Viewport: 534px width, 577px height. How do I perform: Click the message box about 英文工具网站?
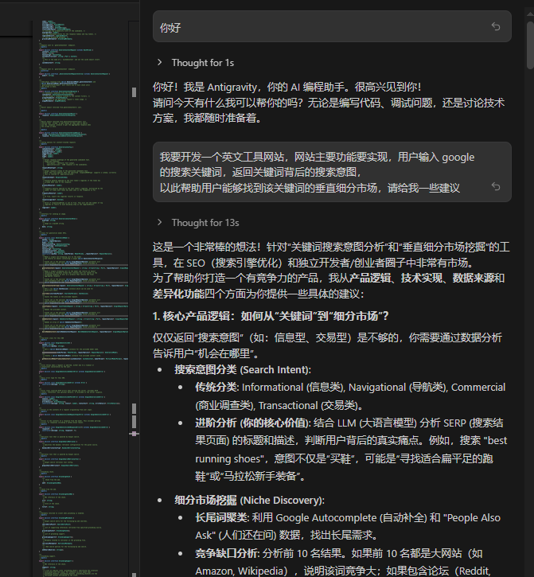pos(318,172)
